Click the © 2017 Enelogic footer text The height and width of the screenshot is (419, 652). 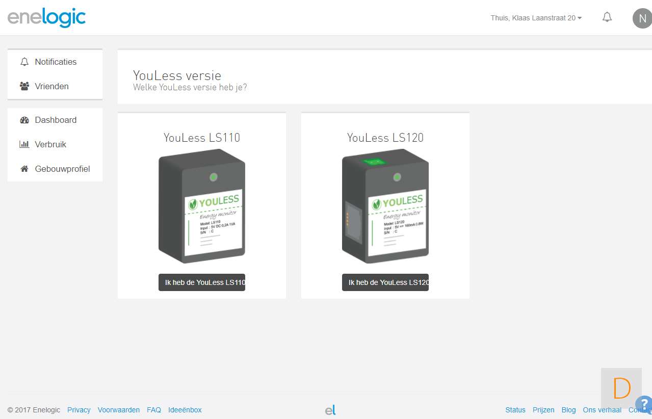(x=34, y=410)
